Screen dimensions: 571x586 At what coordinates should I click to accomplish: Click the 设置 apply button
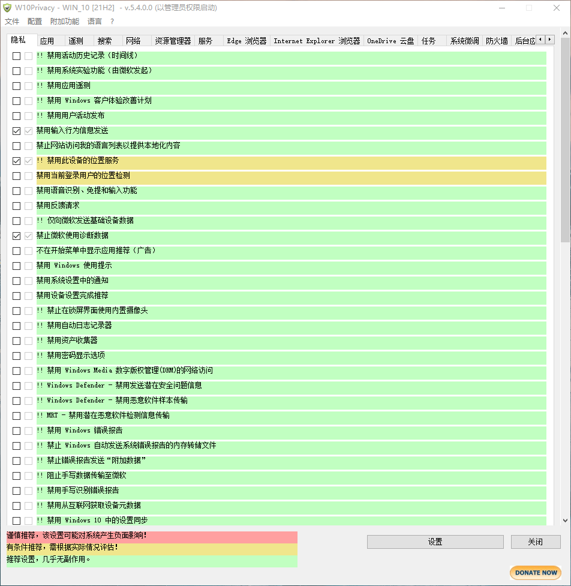pos(435,542)
